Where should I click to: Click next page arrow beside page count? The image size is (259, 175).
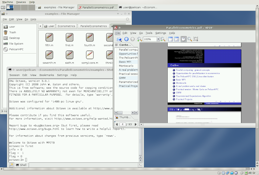click(136, 124)
